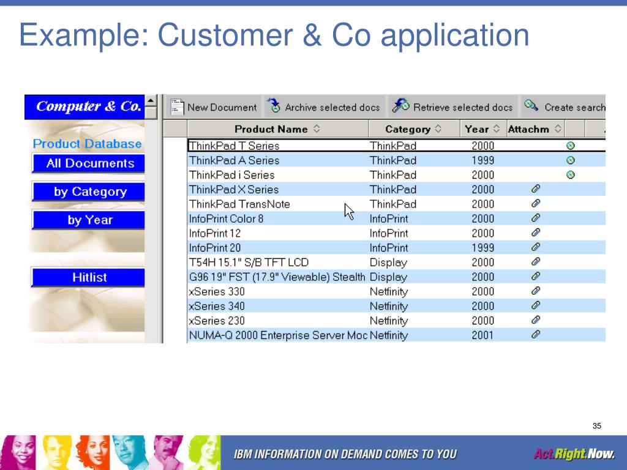Open the paperclip attachment of T54H 15.1" LCD

click(536, 262)
